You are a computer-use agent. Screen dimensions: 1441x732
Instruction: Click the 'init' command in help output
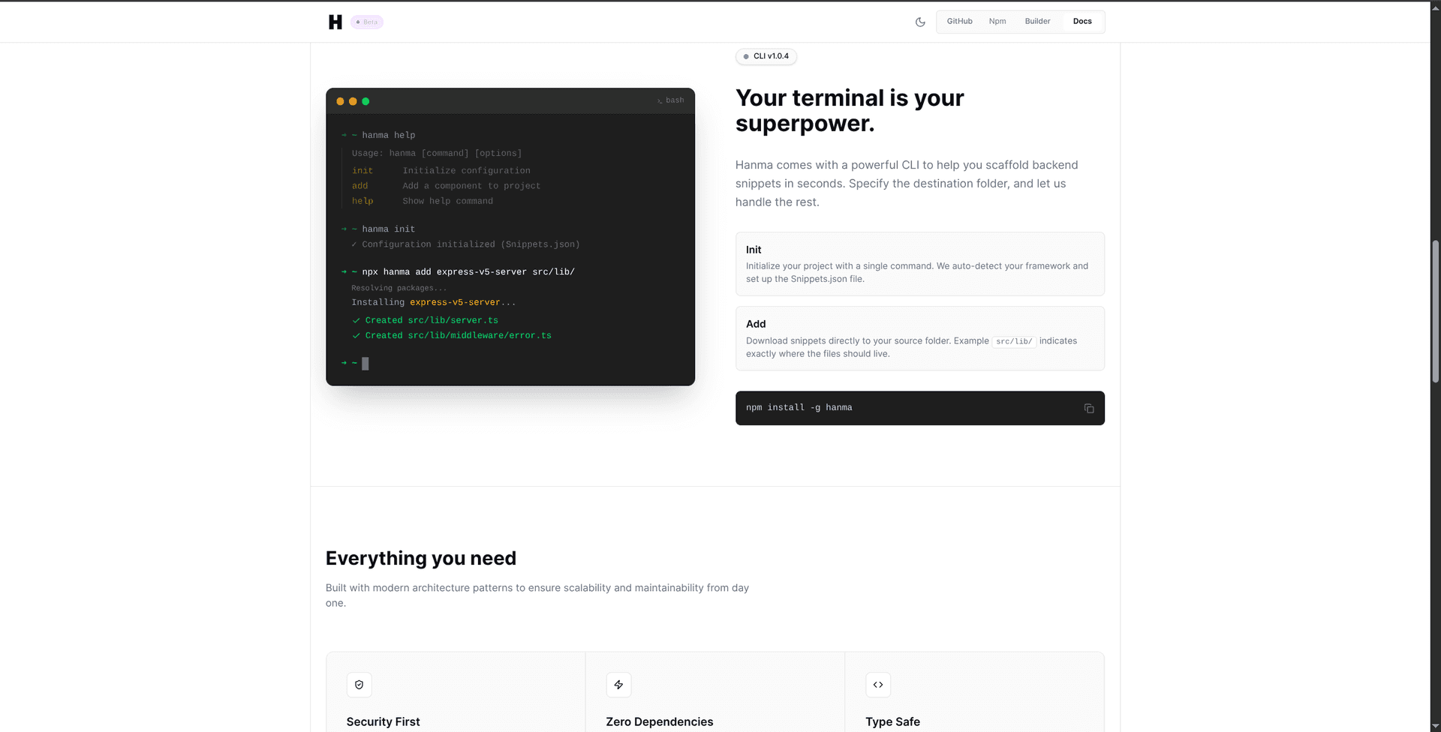tap(363, 171)
